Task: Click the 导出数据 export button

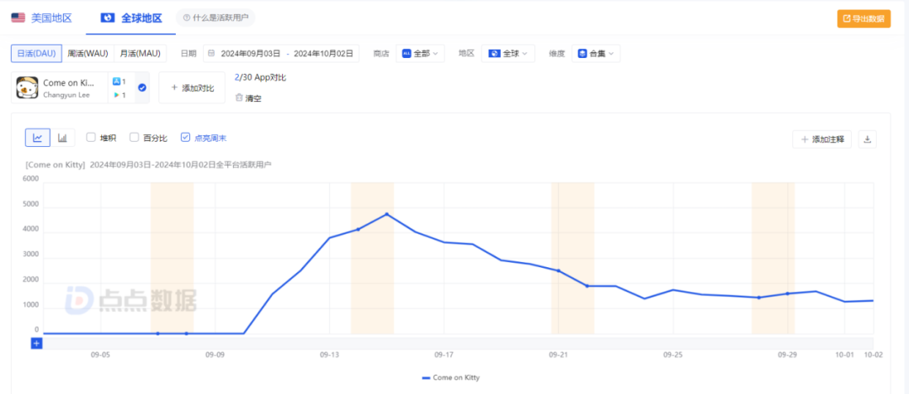Action: click(x=864, y=18)
